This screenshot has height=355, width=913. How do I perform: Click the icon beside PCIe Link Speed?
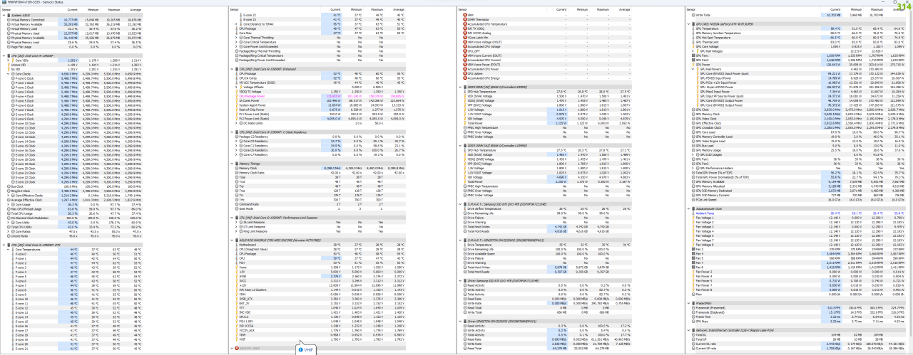(693, 199)
